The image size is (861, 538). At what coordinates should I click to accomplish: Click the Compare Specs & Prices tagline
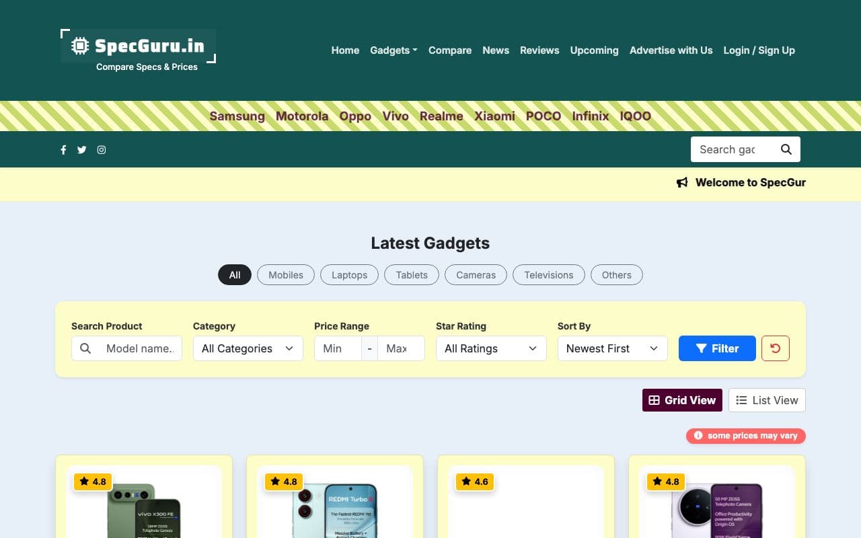(147, 67)
